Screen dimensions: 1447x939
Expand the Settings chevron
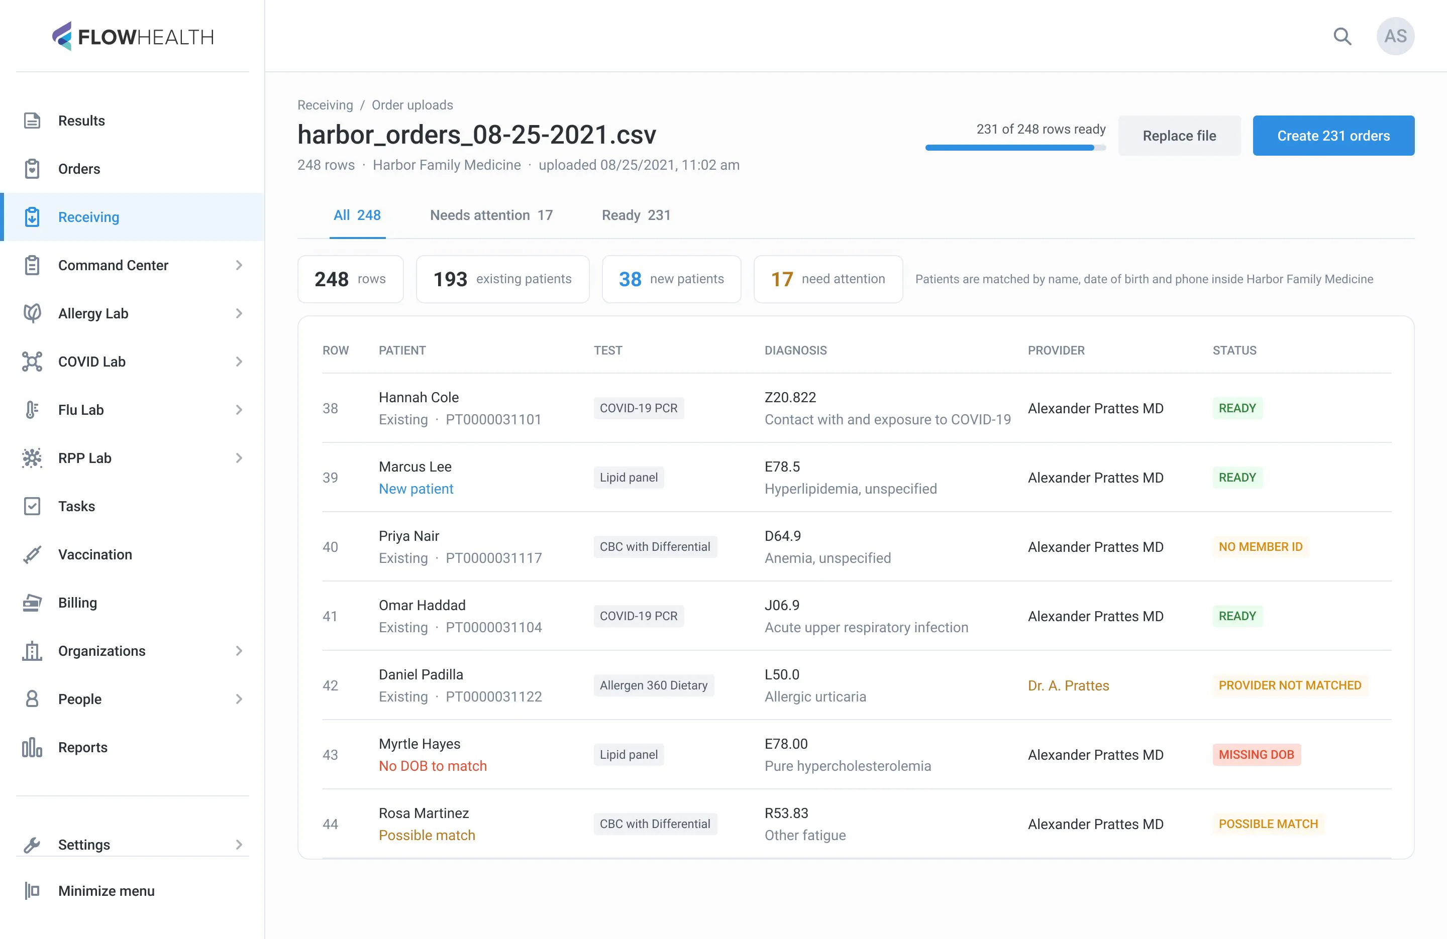point(239,845)
